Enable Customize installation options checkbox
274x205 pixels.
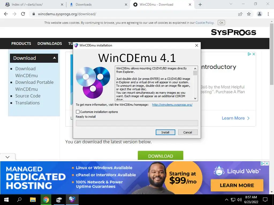click(x=78, y=112)
